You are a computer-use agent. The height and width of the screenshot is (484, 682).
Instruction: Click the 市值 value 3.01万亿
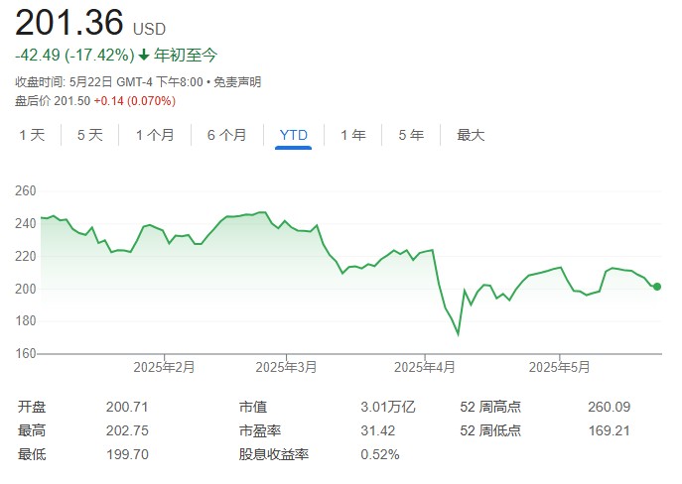click(388, 407)
